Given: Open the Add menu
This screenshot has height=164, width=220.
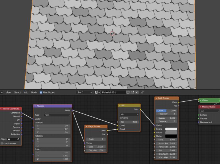Looking at the screenshot, I should [x=26, y=93].
